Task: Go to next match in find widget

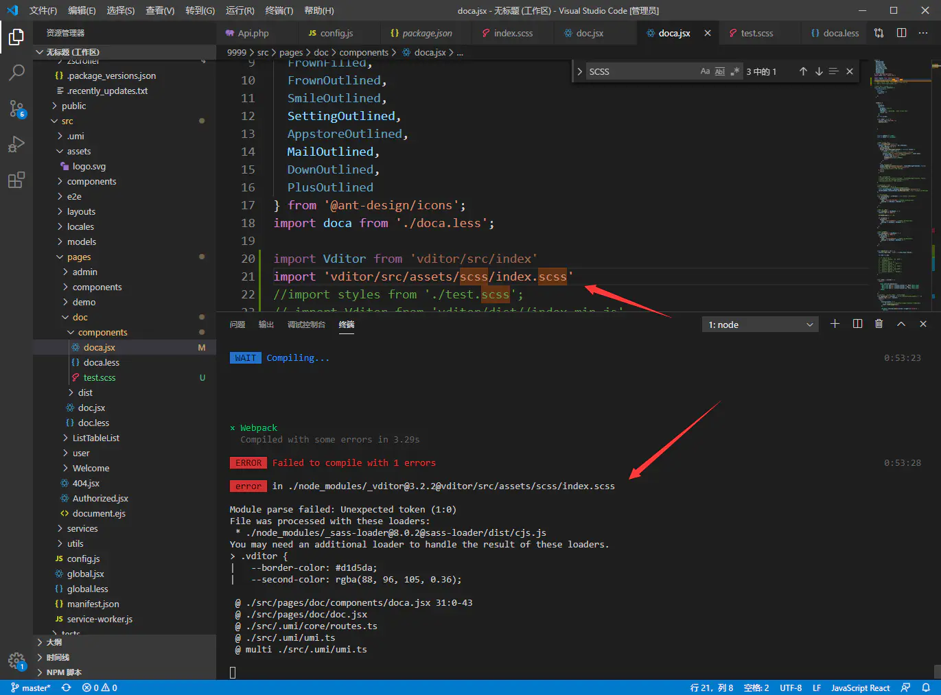Action: pyautogui.click(x=819, y=71)
